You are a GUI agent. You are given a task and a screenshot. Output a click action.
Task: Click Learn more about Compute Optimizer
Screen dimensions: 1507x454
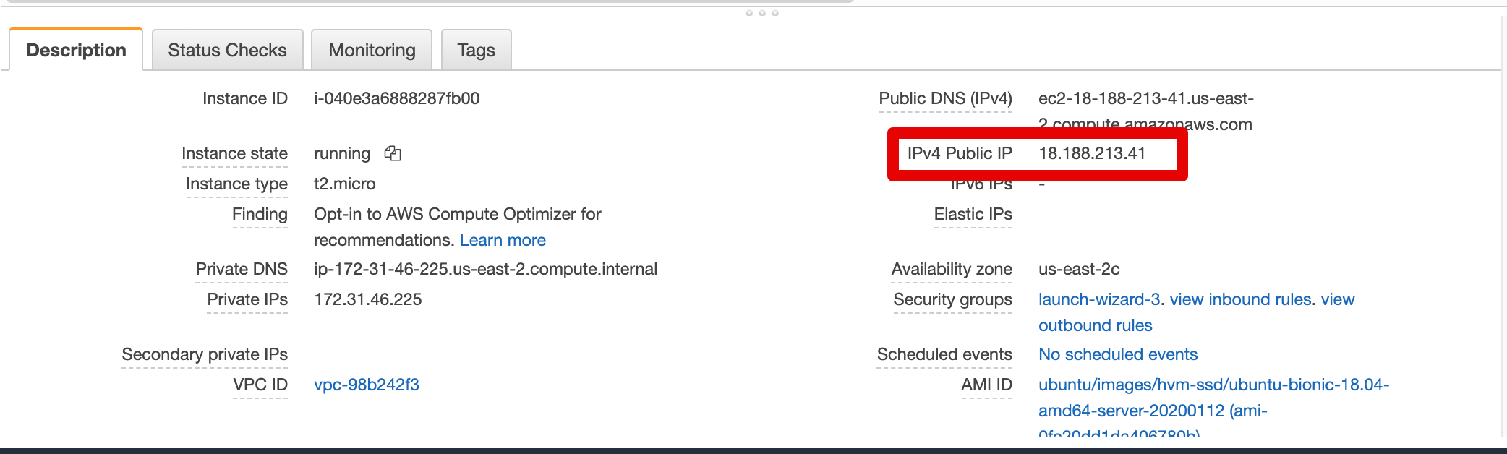click(502, 239)
